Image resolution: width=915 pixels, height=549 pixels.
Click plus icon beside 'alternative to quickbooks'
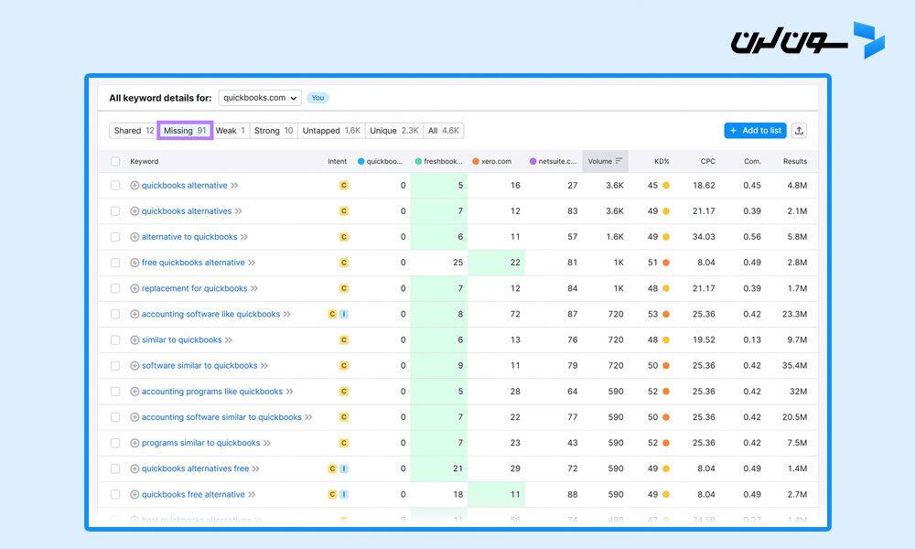[135, 237]
